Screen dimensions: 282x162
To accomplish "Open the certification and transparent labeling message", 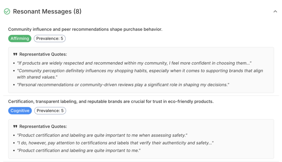I will pos(111,101).
